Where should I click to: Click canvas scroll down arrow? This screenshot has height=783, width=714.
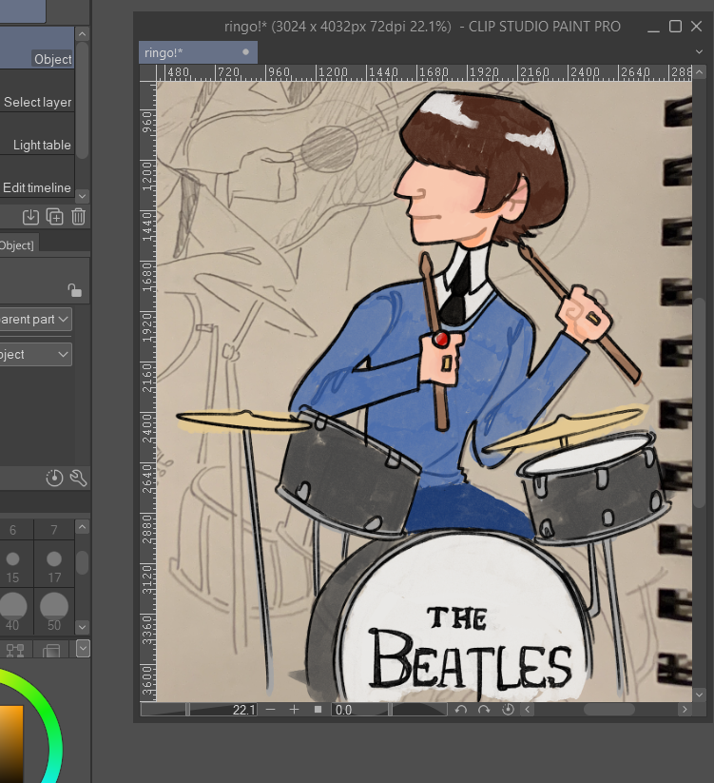pos(700,695)
